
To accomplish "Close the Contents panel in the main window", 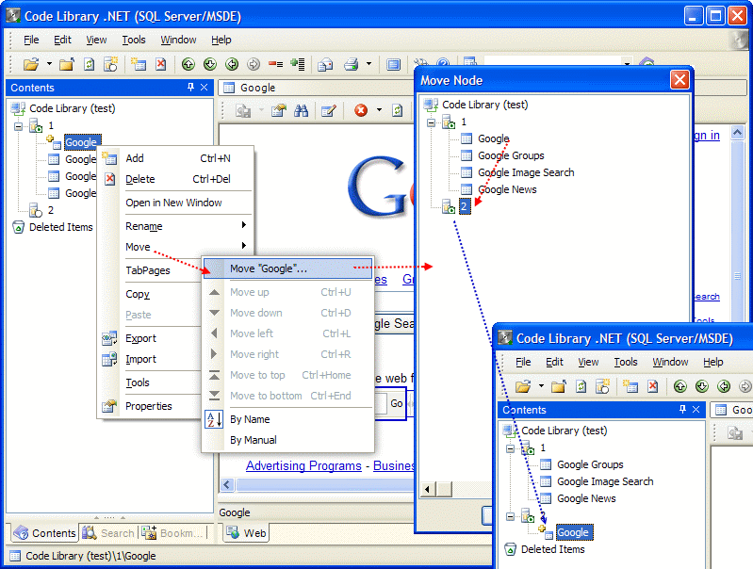I will (x=205, y=87).
